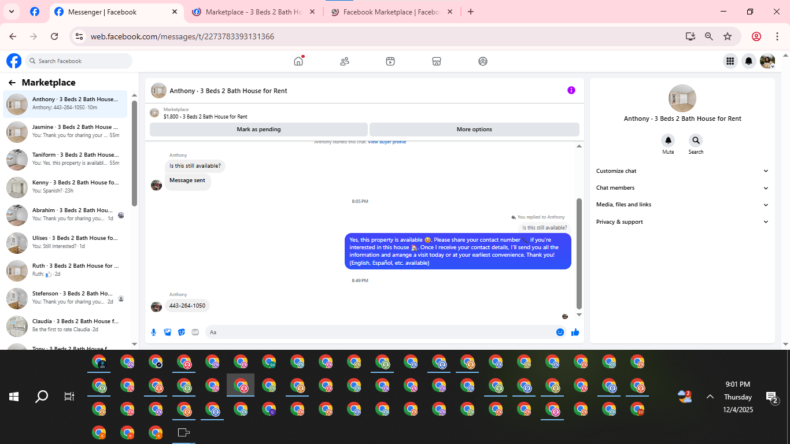Open the Facebook Home icon
This screenshot has width=790, height=444.
[x=298, y=61]
